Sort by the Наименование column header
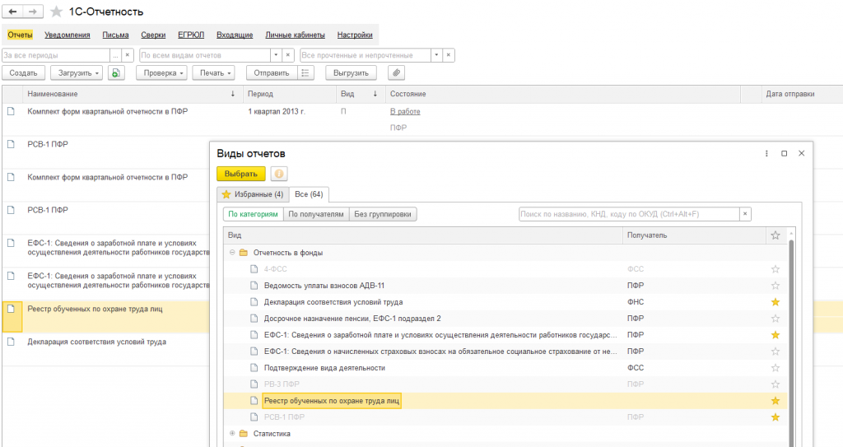Screen dimensions: 843x447 pos(133,94)
